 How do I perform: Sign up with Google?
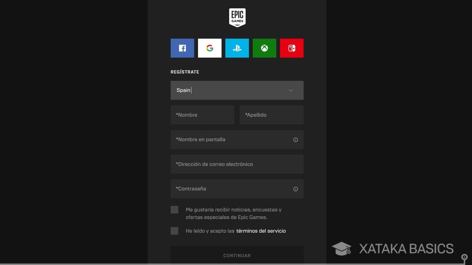pos(210,48)
